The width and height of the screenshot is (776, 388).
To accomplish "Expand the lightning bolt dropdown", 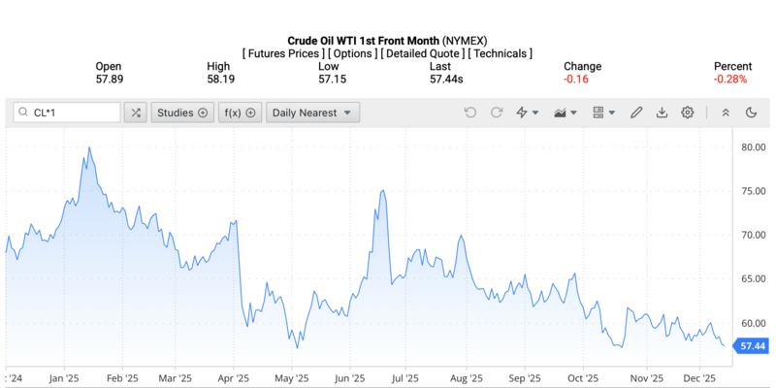I will 527,113.
